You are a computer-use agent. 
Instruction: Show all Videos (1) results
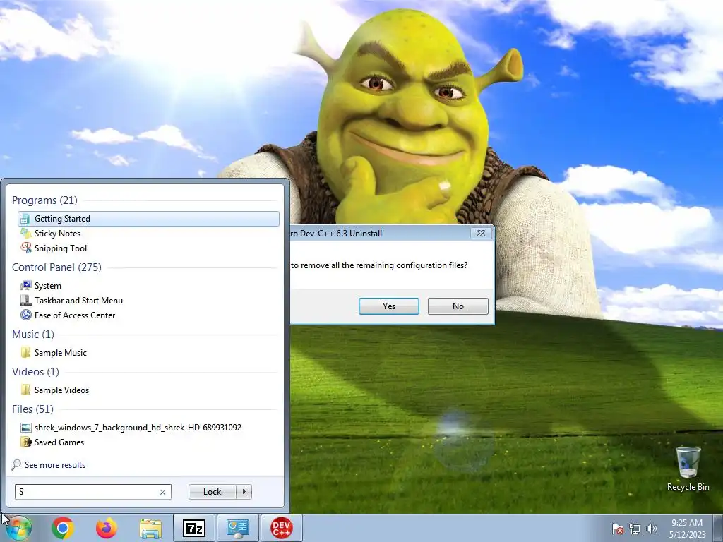(35, 371)
